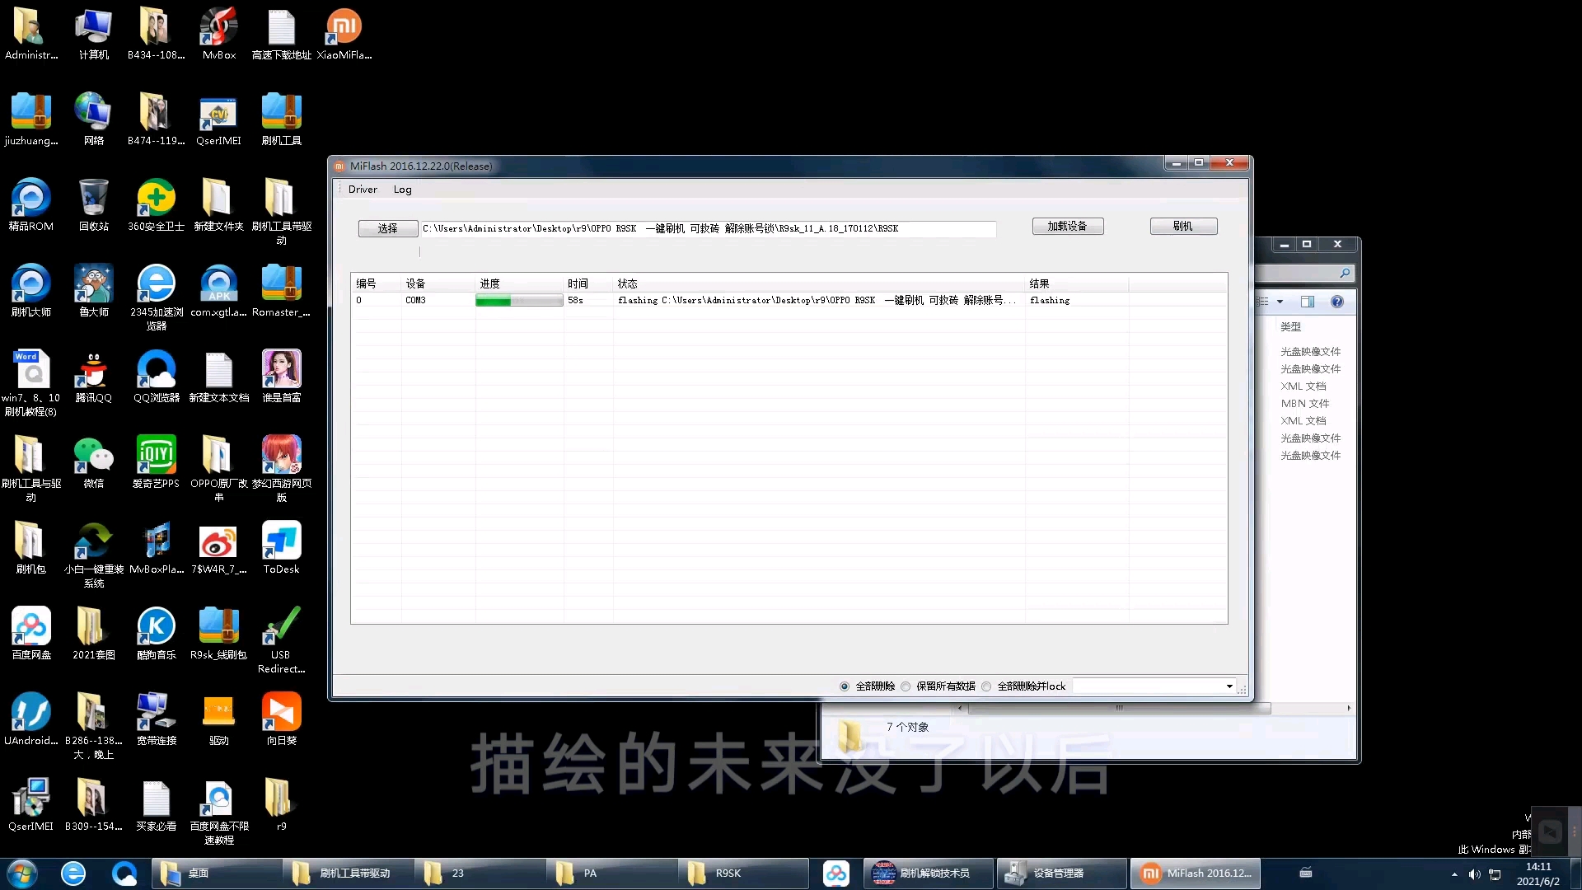
Task: Click the firmware path input field
Action: click(708, 228)
